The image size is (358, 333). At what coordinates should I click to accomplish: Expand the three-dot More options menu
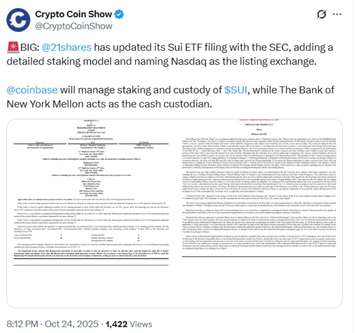[x=339, y=14]
